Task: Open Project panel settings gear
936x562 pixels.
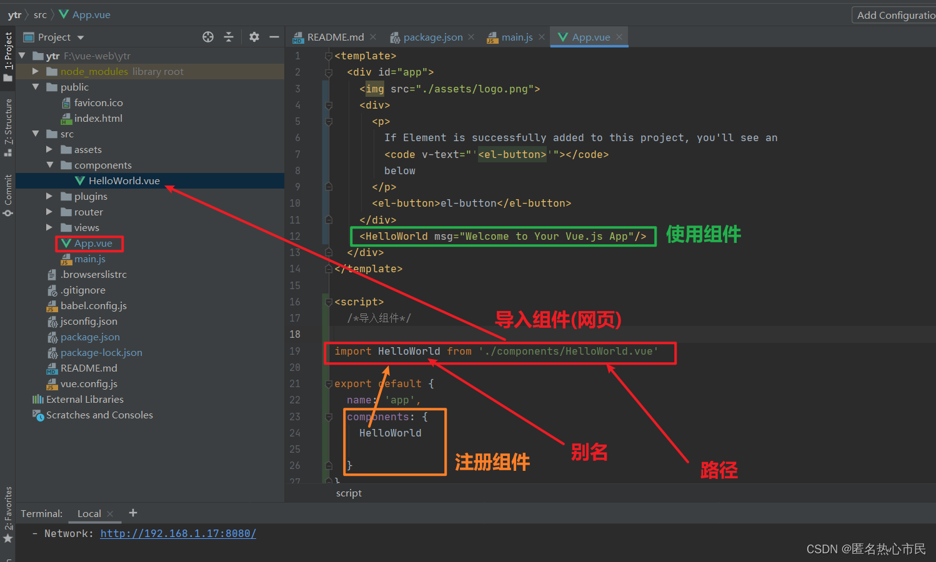Action: (x=254, y=37)
